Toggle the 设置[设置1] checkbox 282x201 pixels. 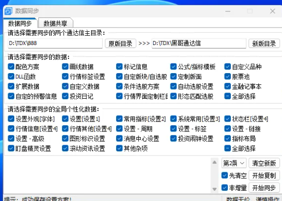(65, 119)
